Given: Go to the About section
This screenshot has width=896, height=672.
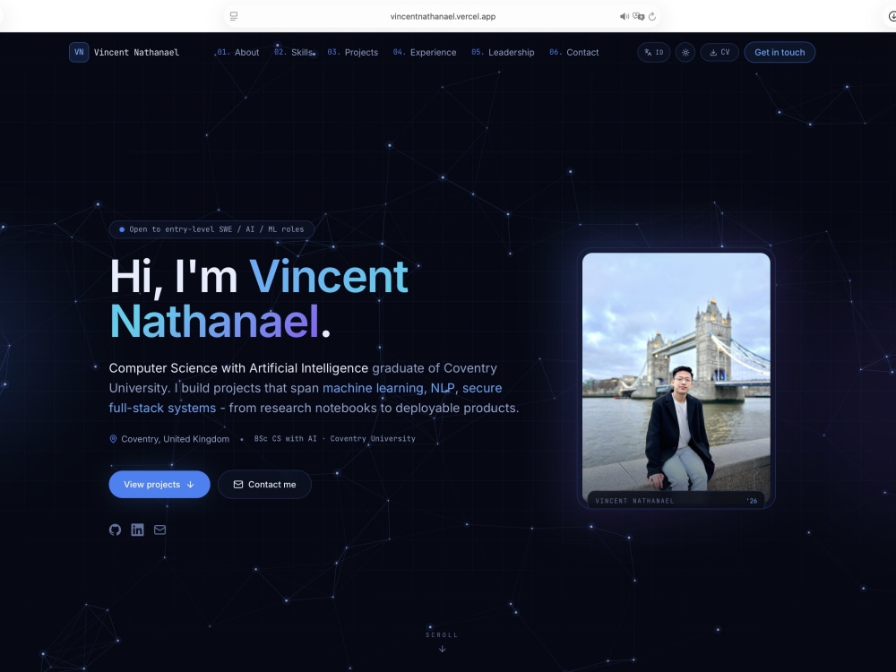Looking at the screenshot, I should pos(238,52).
